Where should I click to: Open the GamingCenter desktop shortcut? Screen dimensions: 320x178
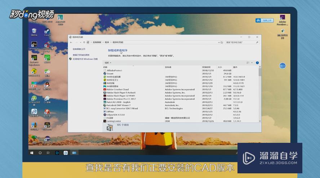[34, 46]
